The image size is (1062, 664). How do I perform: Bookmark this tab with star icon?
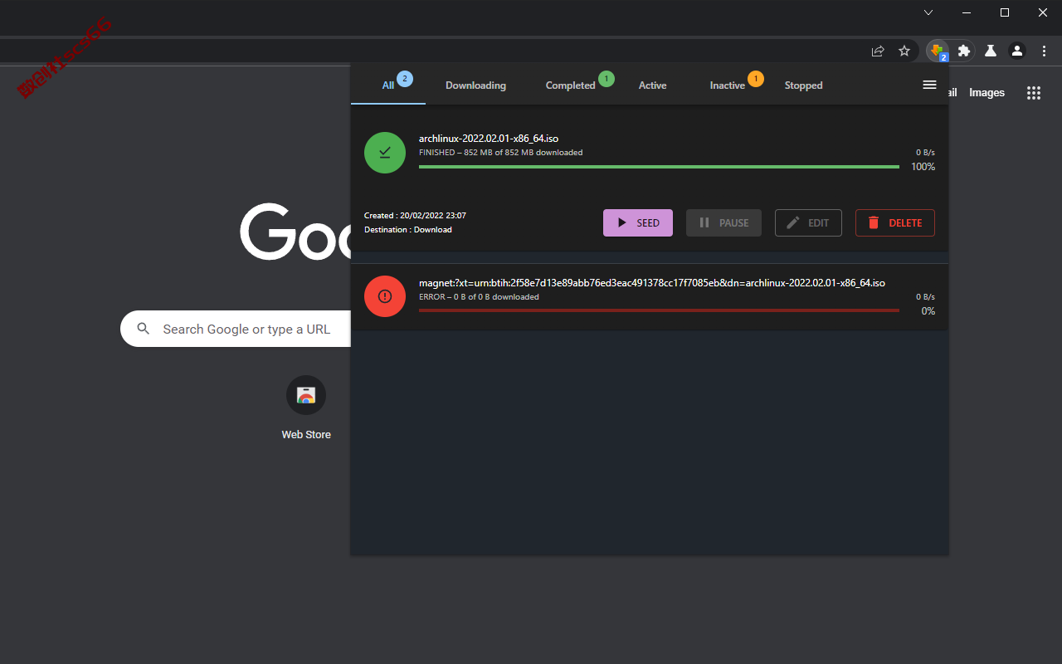click(904, 51)
